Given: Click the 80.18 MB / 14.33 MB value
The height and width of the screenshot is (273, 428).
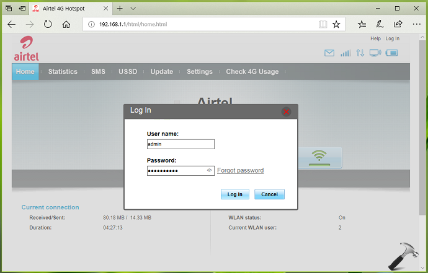Looking at the screenshot, I should (127, 218).
